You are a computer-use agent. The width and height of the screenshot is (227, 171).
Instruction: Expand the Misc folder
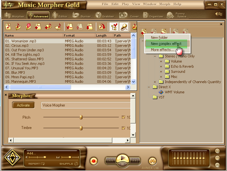[x=161, y=77]
